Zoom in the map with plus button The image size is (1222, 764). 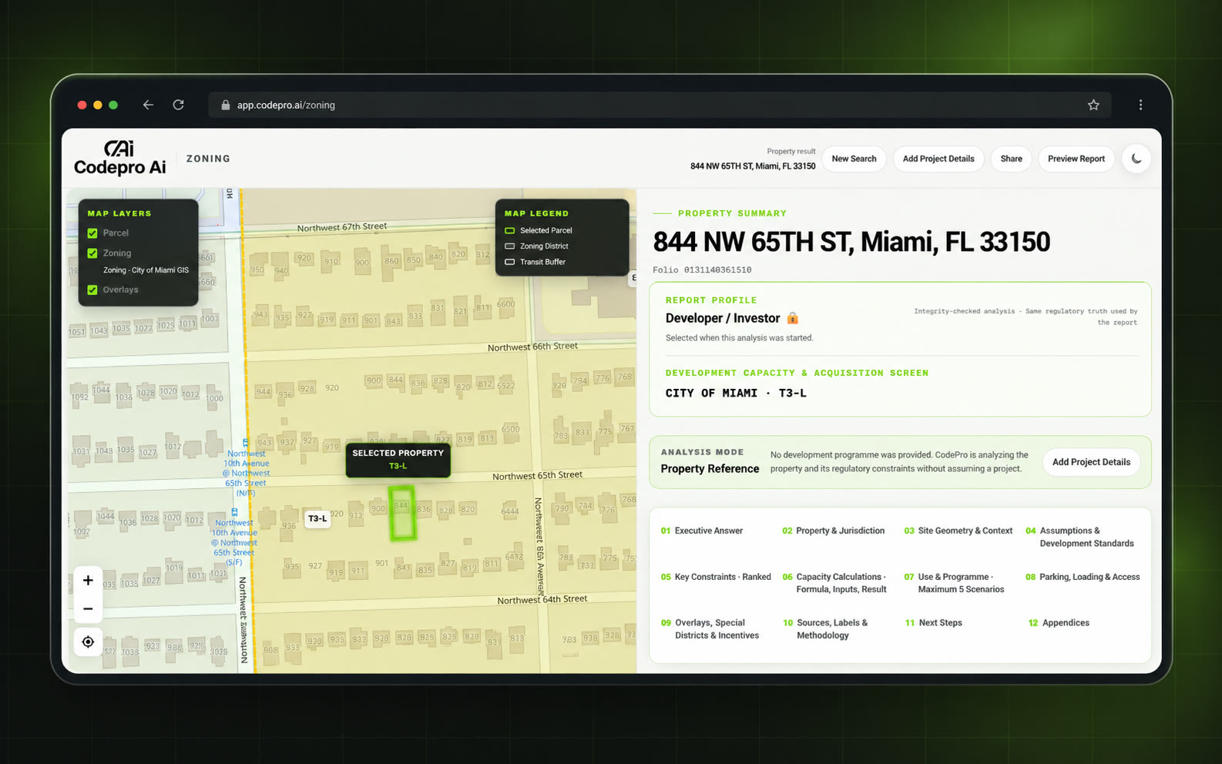88,580
